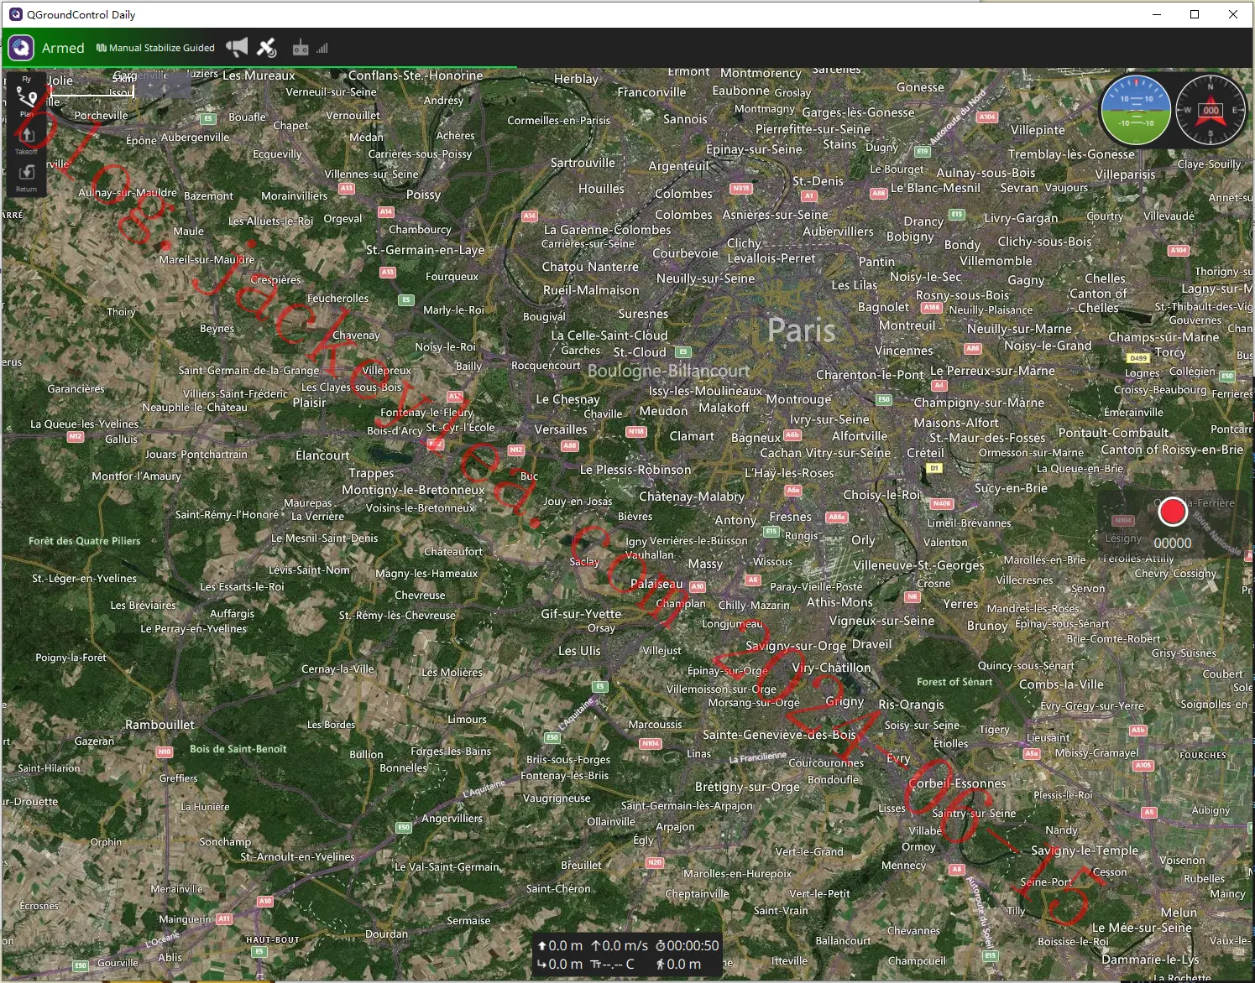Open the QGroundControl application menu logo
1255x983 pixels.
(x=21, y=48)
